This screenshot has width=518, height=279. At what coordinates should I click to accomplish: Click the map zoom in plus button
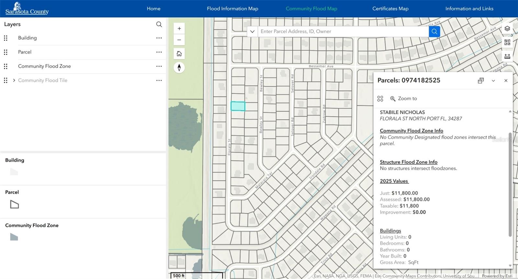click(179, 28)
